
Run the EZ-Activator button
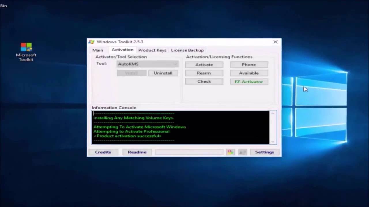click(249, 82)
